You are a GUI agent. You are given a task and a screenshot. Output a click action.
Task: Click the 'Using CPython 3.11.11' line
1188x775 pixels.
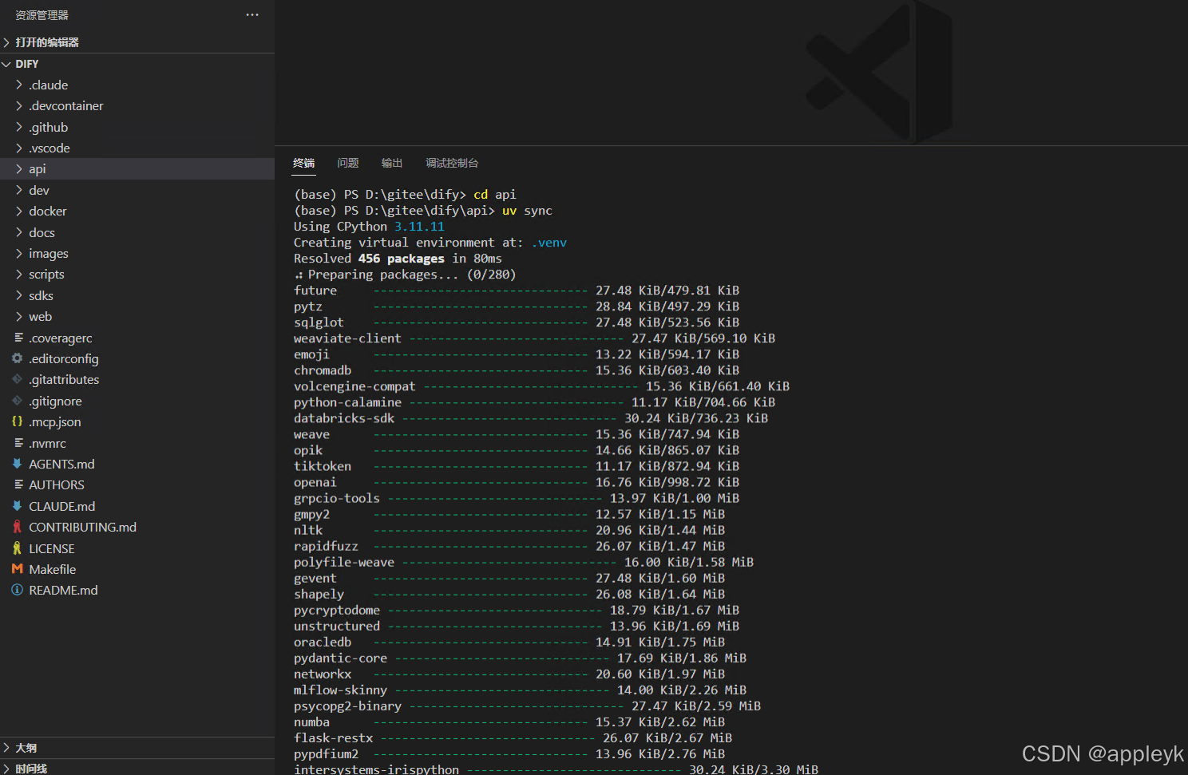click(x=369, y=227)
